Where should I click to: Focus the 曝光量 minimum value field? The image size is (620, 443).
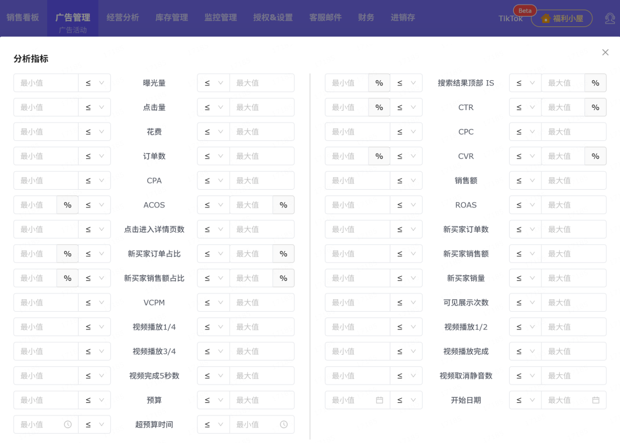46,83
